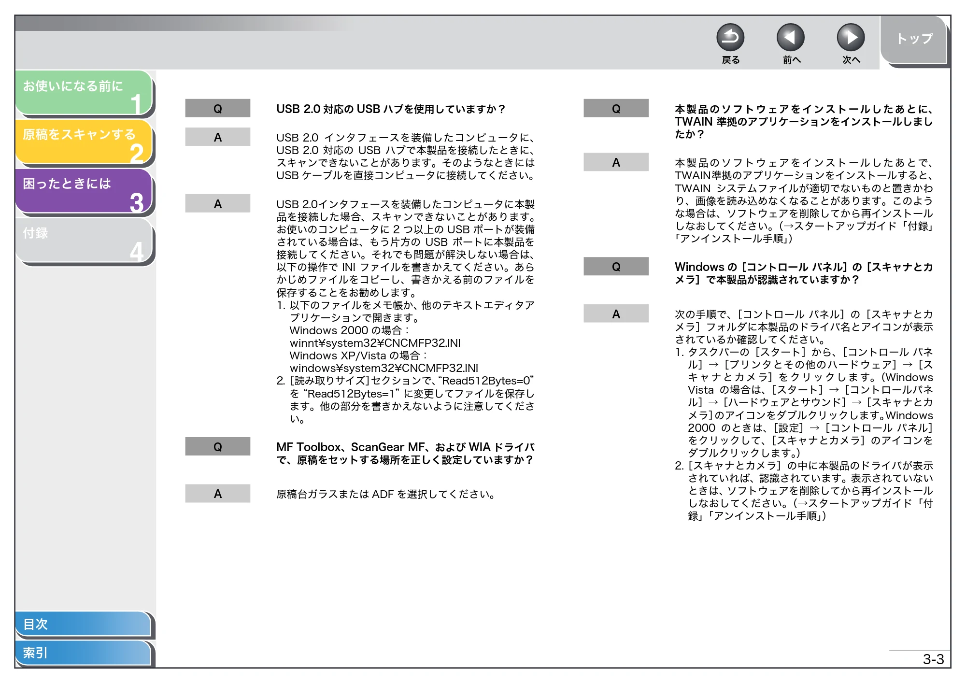Click the A marker beside 原稿台ガラス answer
966x683 pixels.
(x=218, y=494)
